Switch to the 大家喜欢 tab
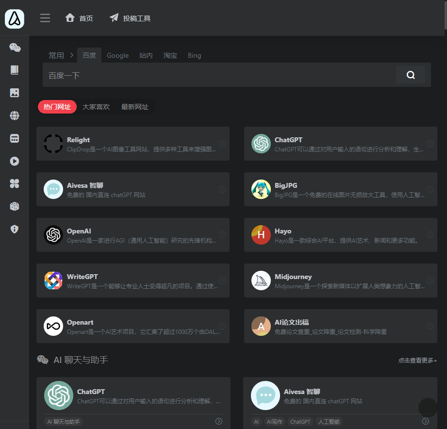Image resolution: width=447 pixels, height=429 pixels. click(96, 107)
